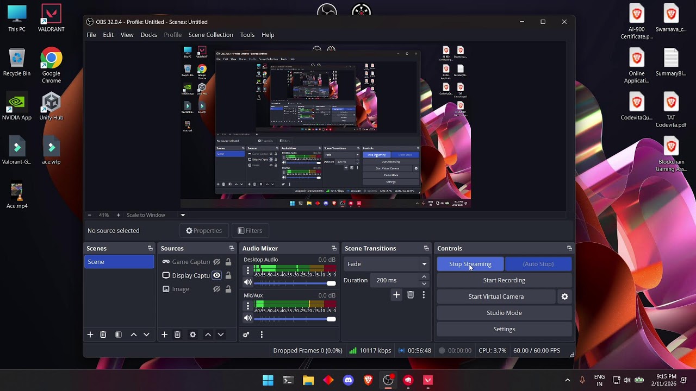The height and width of the screenshot is (391, 696).
Task: Move scene up in the Scenes dock
Action: (x=134, y=335)
